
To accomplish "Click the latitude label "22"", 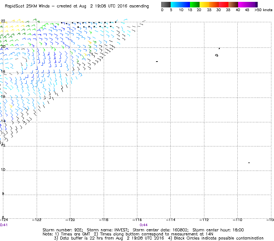I will [x=3, y=21].
